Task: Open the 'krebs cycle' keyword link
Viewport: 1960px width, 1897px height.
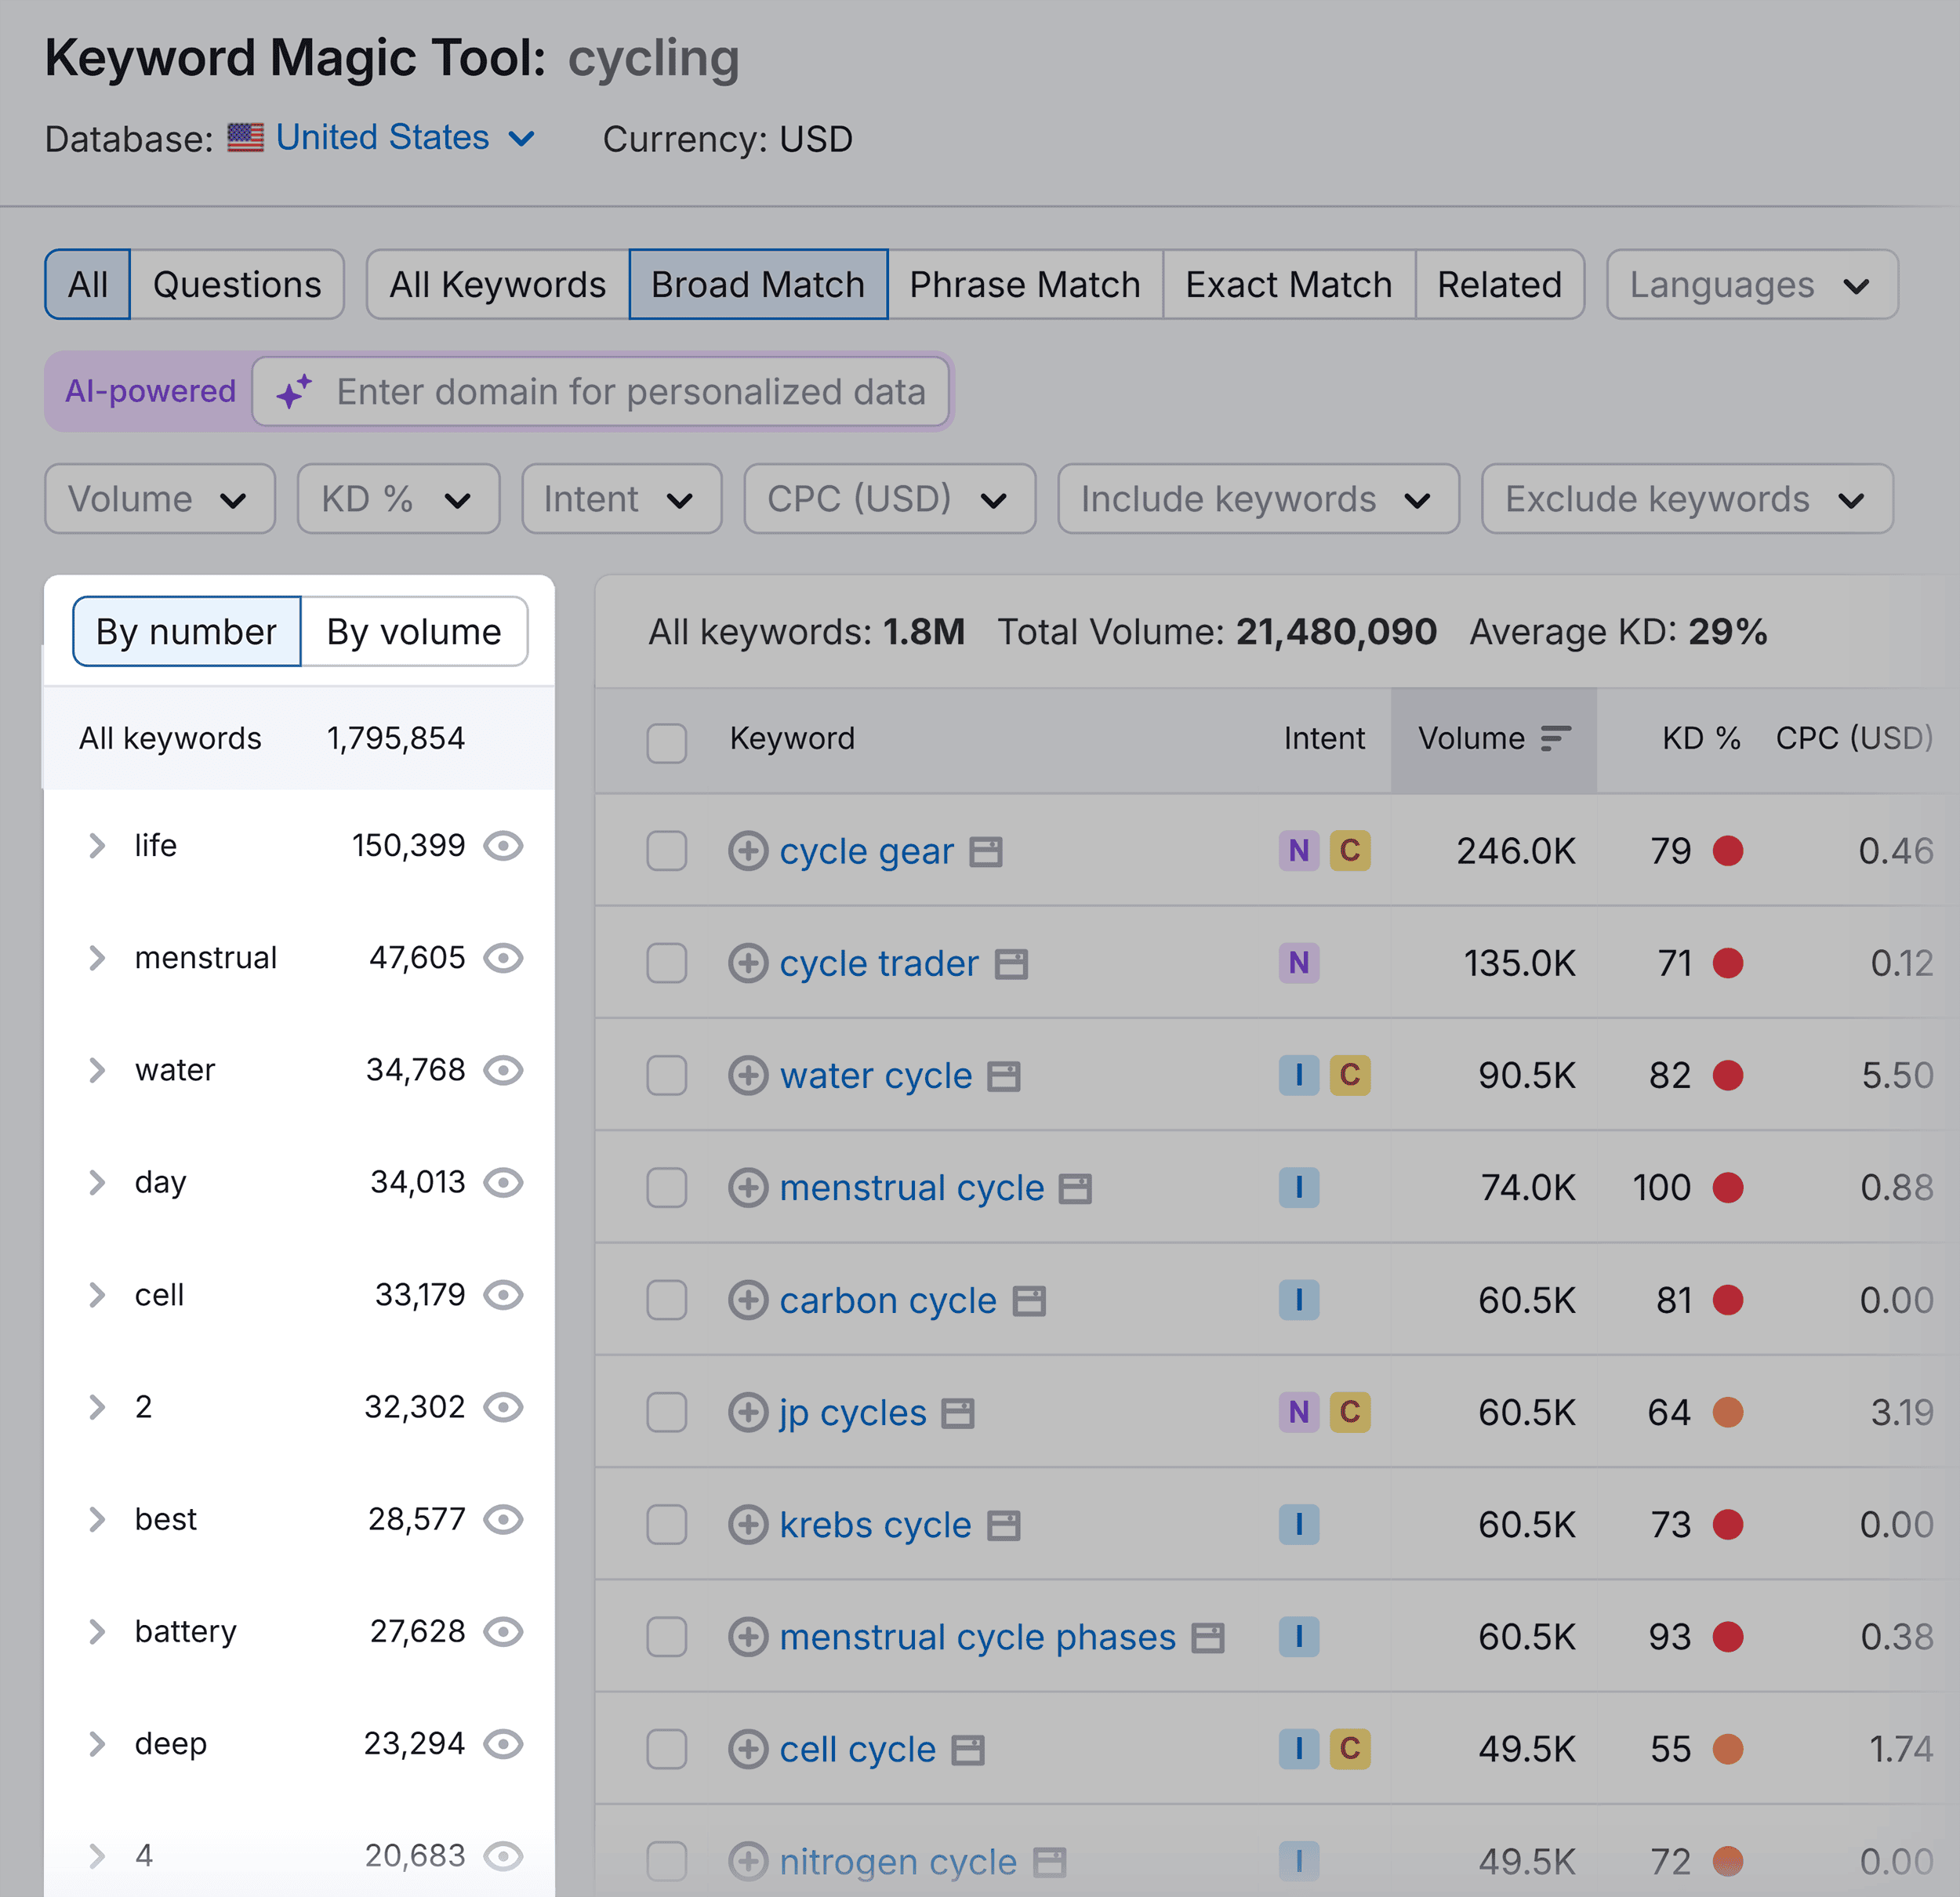Action: [x=875, y=1525]
